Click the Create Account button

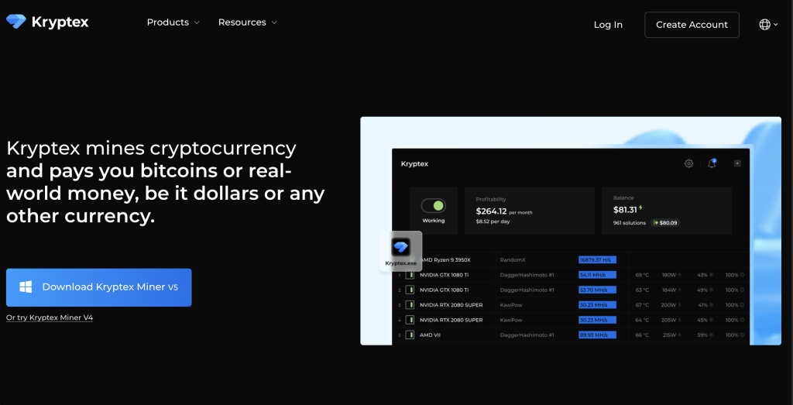tap(692, 25)
